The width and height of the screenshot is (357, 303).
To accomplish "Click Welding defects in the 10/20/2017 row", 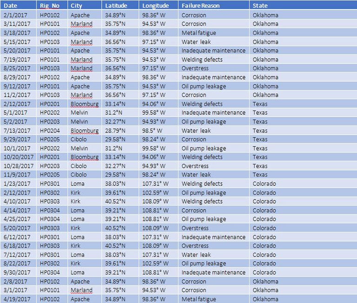I will tap(202, 157).
